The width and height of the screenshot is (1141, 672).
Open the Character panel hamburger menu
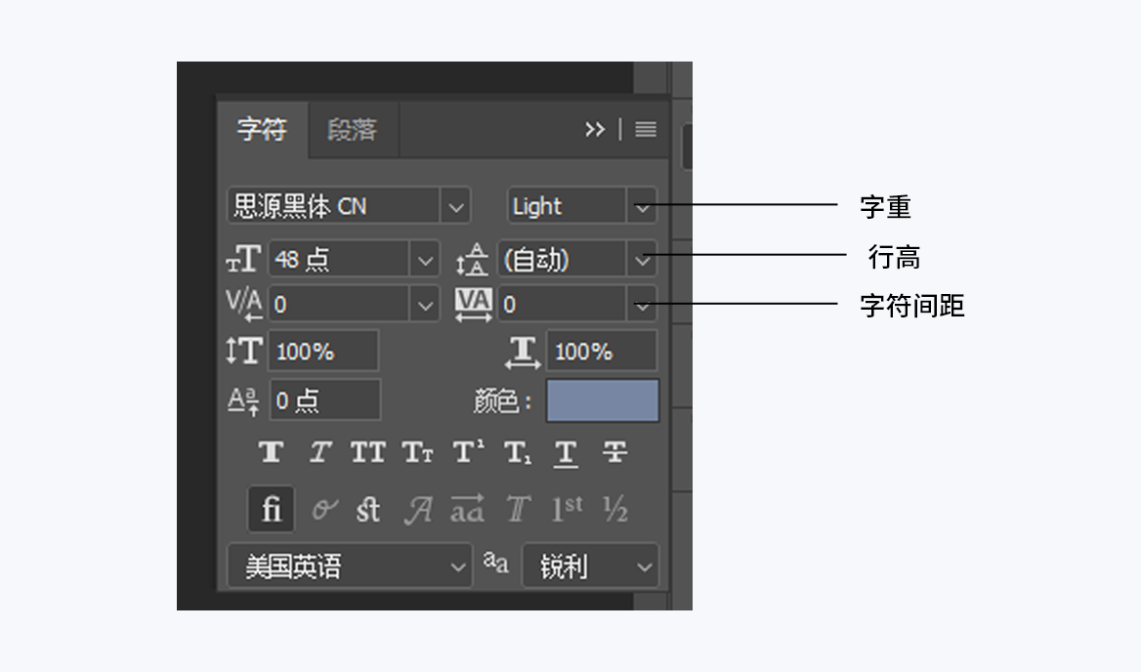click(646, 130)
